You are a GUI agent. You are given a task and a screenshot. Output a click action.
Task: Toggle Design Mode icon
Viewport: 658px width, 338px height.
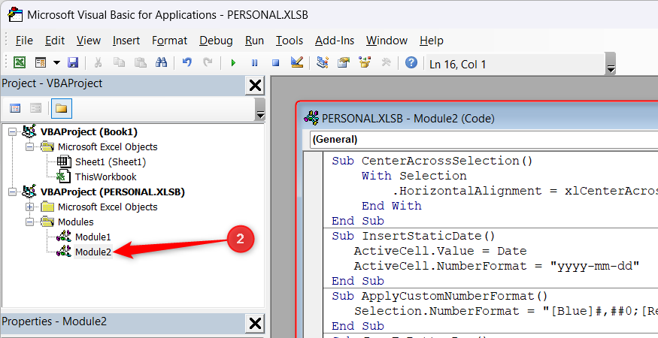tap(297, 63)
